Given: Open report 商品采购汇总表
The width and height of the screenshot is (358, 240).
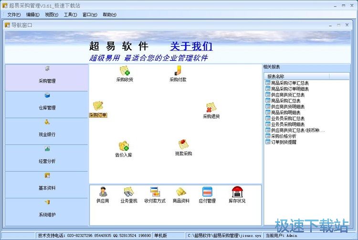Looking at the screenshot, I should [283, 101].
